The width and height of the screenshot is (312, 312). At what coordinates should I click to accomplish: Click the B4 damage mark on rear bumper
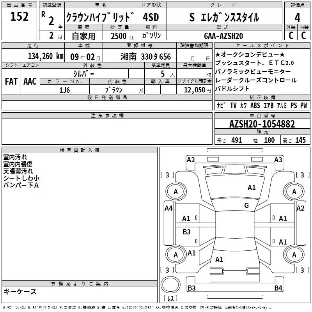pyautogui.click(x=278, y=288)
